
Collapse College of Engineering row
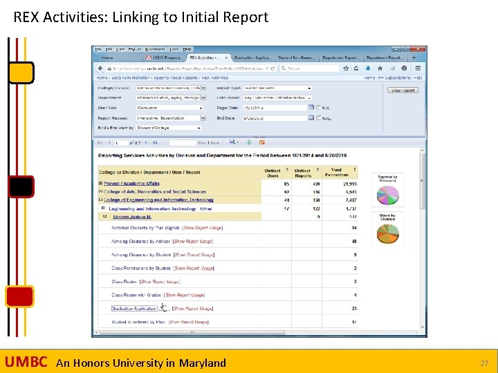pos(100,200)
